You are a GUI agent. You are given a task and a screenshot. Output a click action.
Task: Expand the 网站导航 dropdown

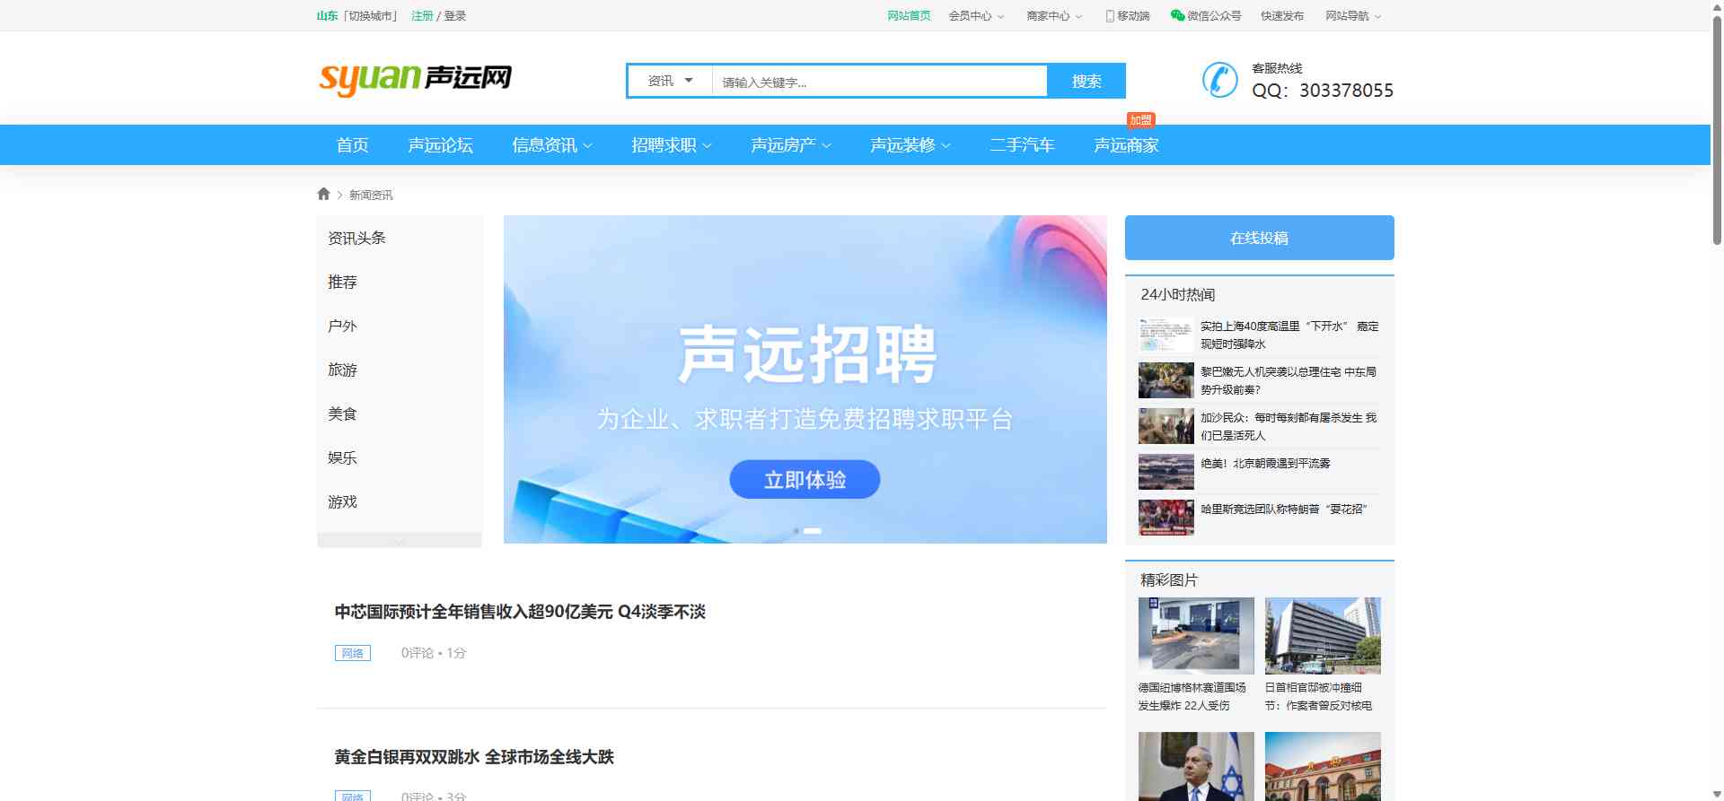1353,16
